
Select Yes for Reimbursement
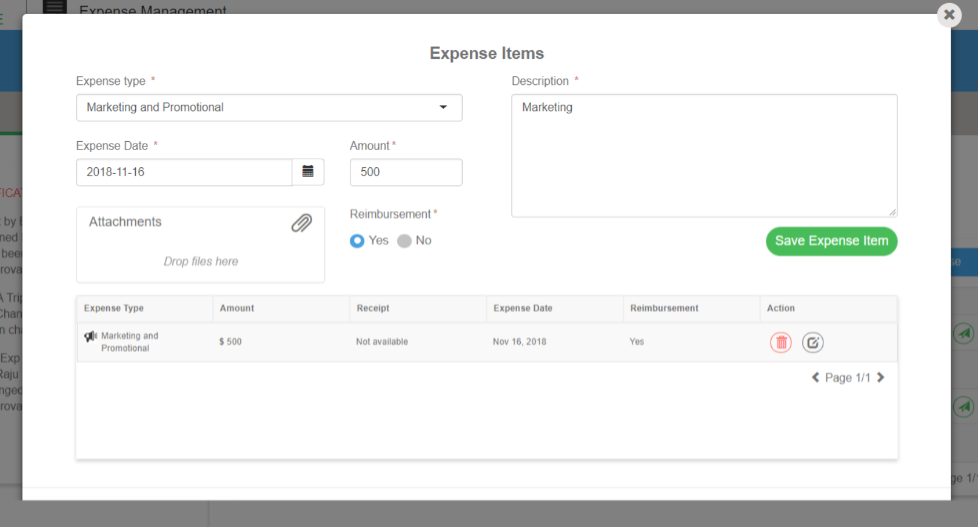click(357, 241)
